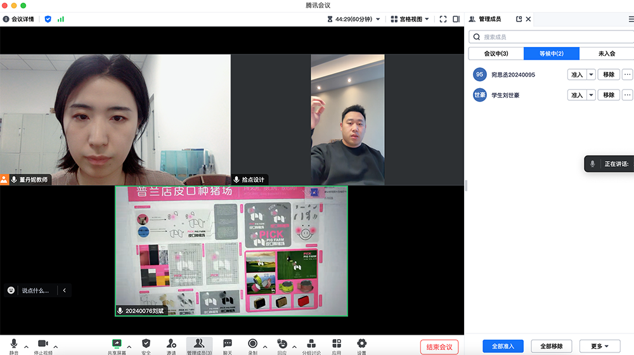The width and height of the screenshot is (634, 355).
Task: Switch to the 会议中(3) tab
Action: click(496, 53)
